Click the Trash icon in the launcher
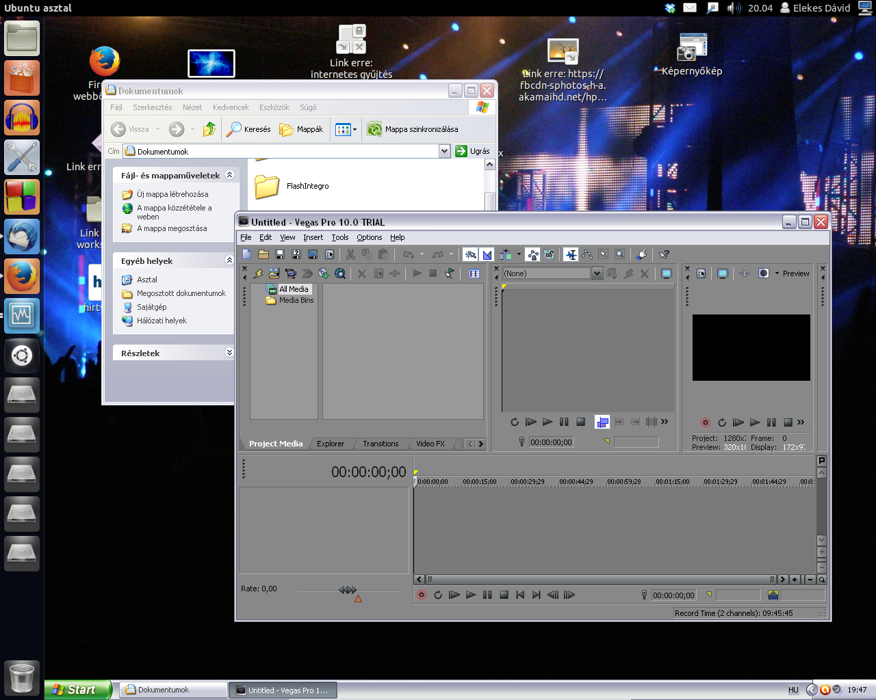 click(x=22, y=678)
